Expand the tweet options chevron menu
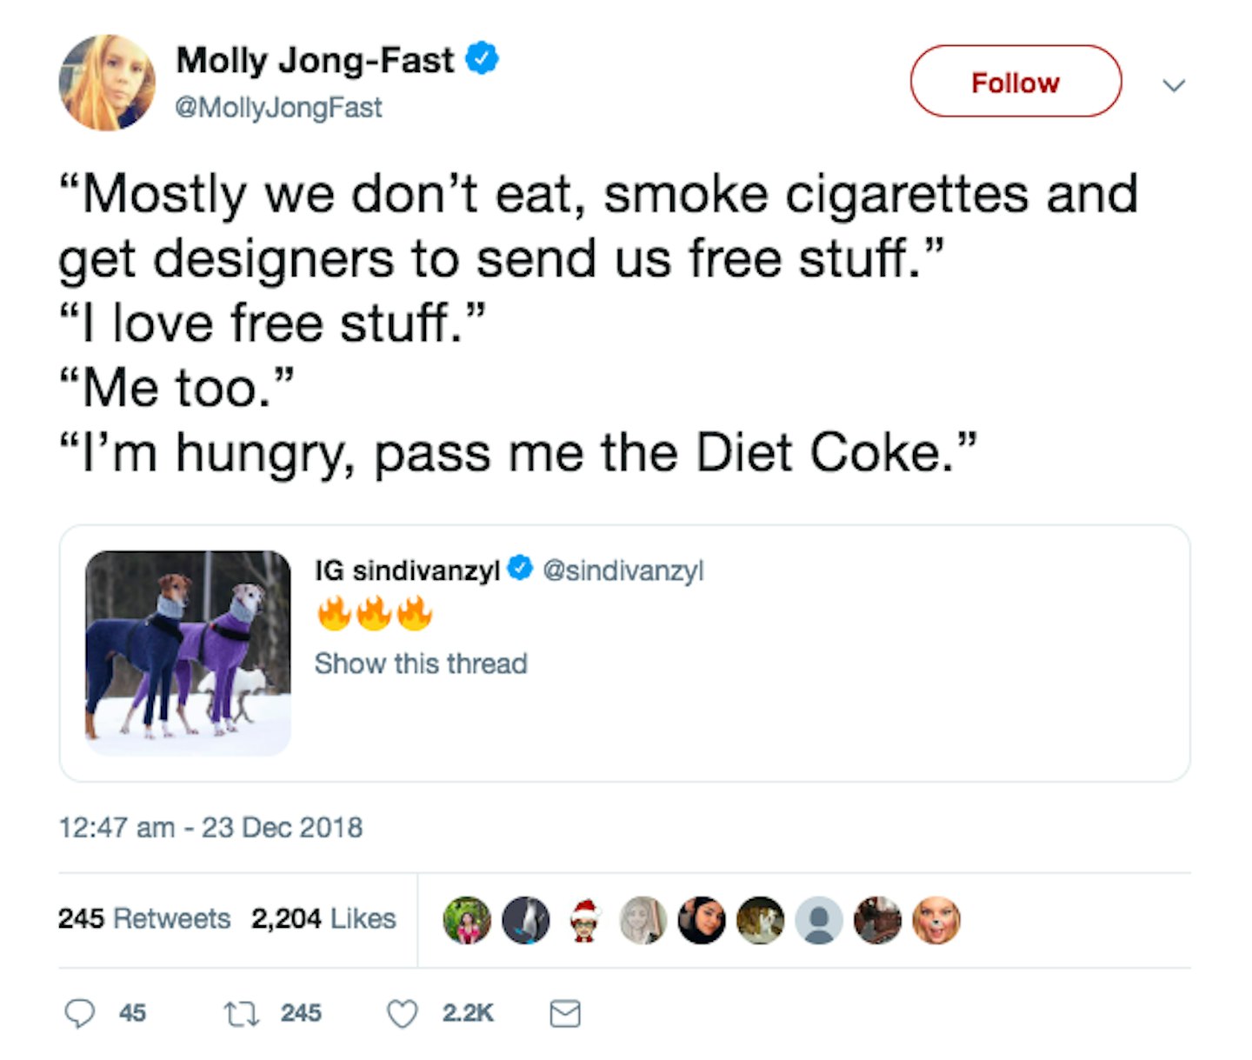 [1175, 84]
